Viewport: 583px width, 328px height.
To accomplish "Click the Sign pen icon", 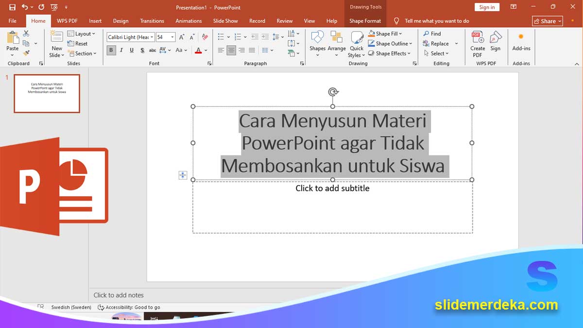I will 496,38.
